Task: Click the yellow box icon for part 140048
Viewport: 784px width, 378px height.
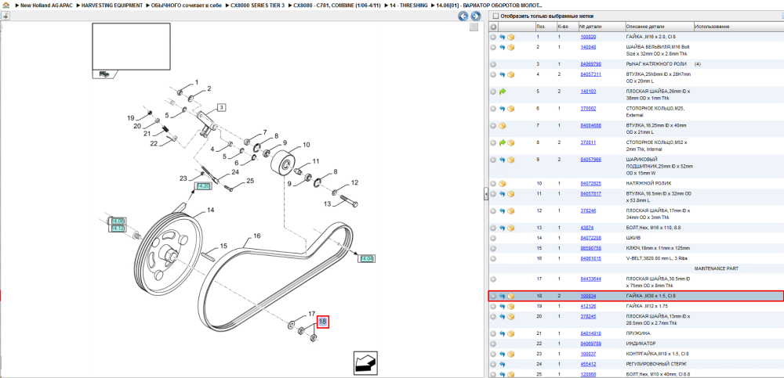Action: click(x=511, y=48)
